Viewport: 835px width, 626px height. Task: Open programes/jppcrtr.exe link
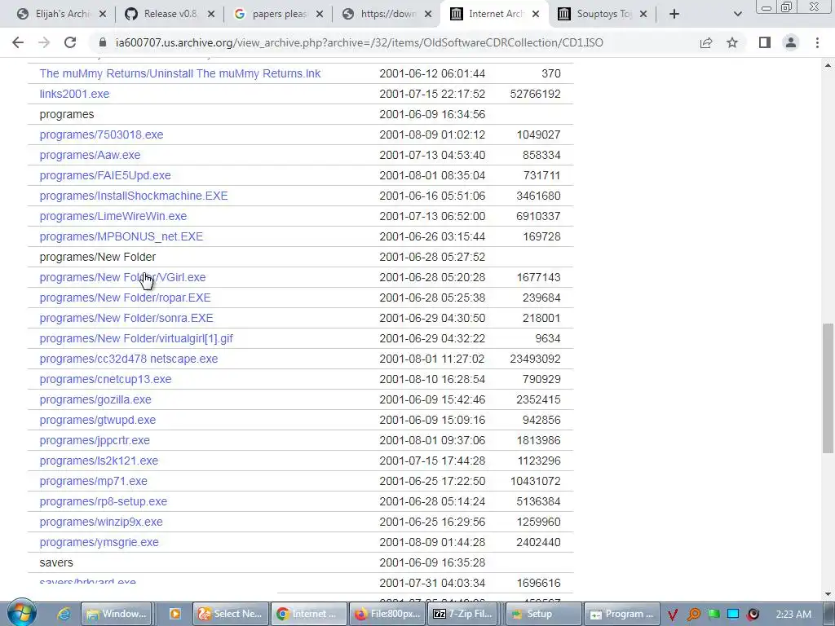click(x=95, y=440)
